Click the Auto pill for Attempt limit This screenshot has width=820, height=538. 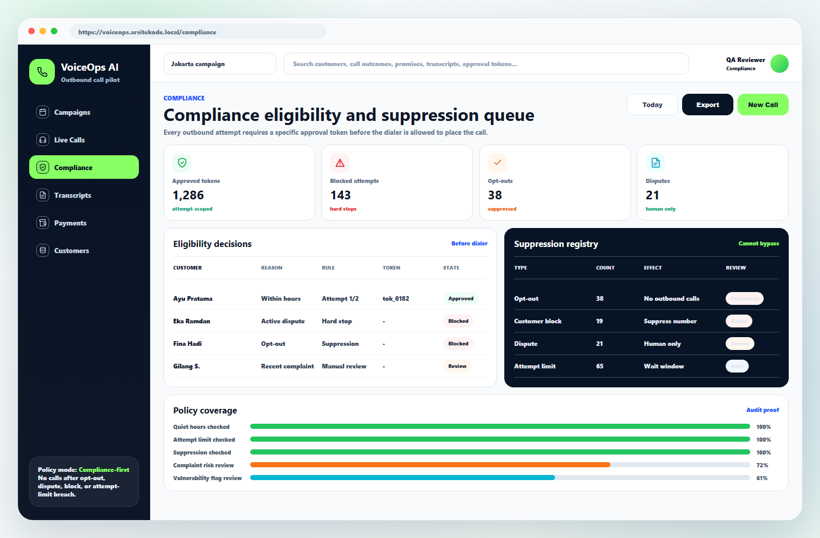[737, 366]
